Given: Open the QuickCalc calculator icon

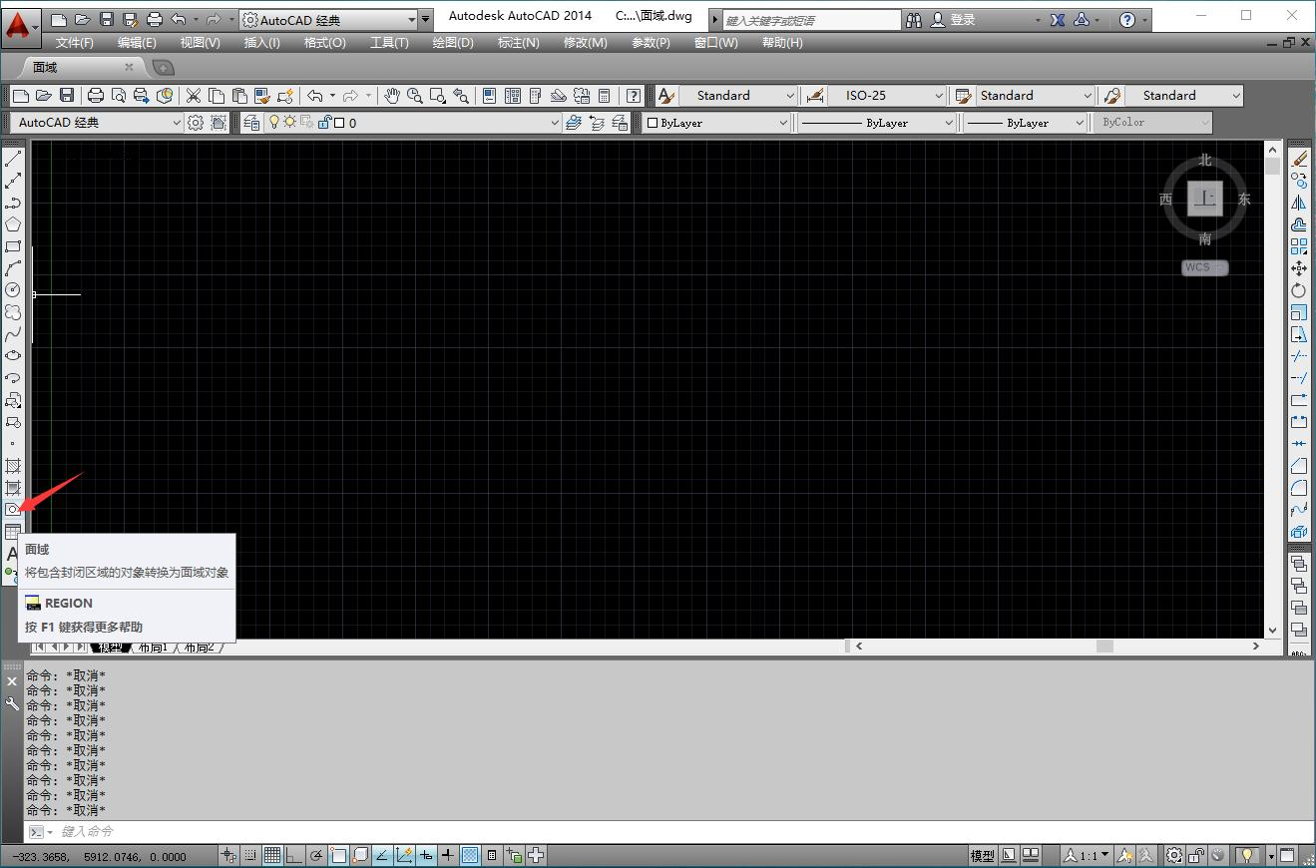Looking at the screenshot, I should [x=605, y=96].
